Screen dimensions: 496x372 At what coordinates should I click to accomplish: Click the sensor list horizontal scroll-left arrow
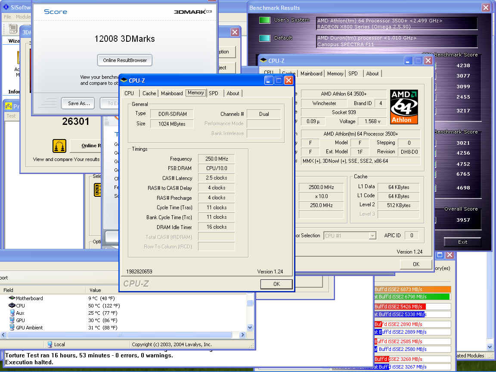(x=3, y=335)
